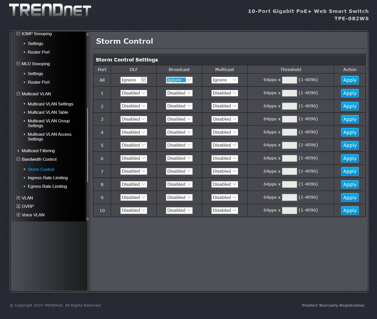Viewport: 377px width, 319px height.
Task: Collapse the Multicast VLAN section
Action: pyautogui.click(x=18, y=94)
